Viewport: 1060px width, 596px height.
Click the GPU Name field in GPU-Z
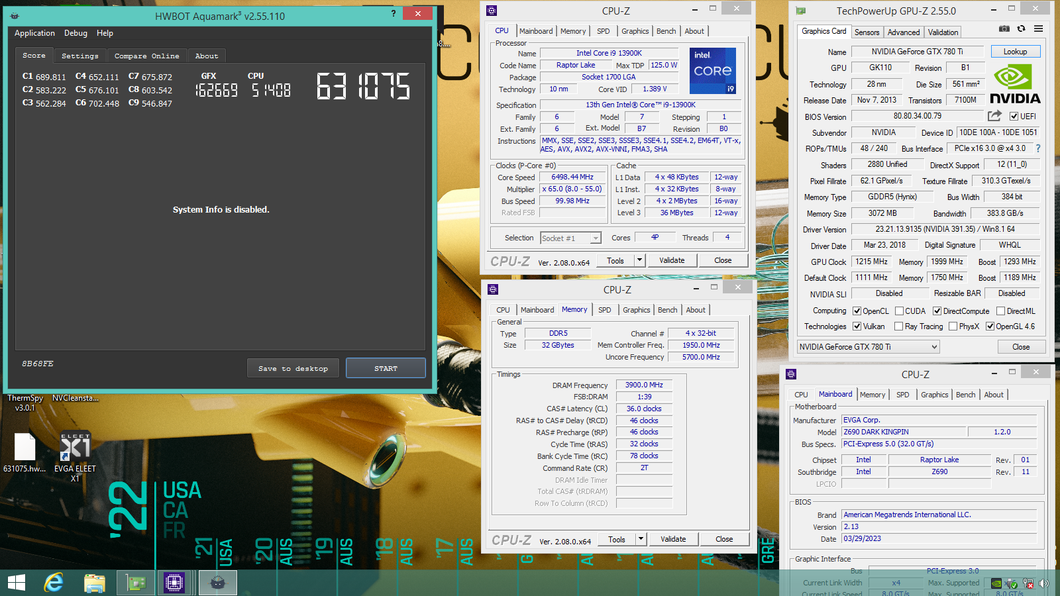pyautogui.click(x=917, y=52)
